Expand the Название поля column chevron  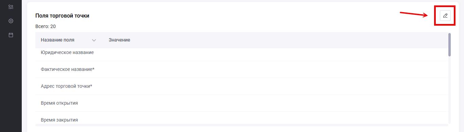[x=94, y=40]
